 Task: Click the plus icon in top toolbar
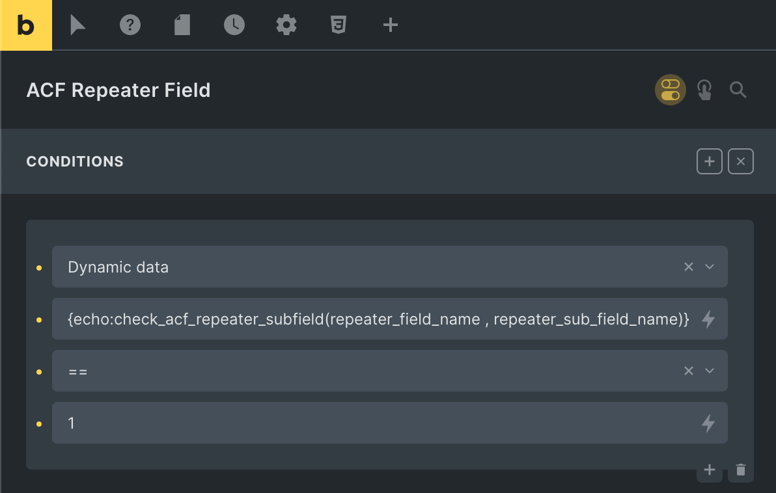[x=390, y=25]
